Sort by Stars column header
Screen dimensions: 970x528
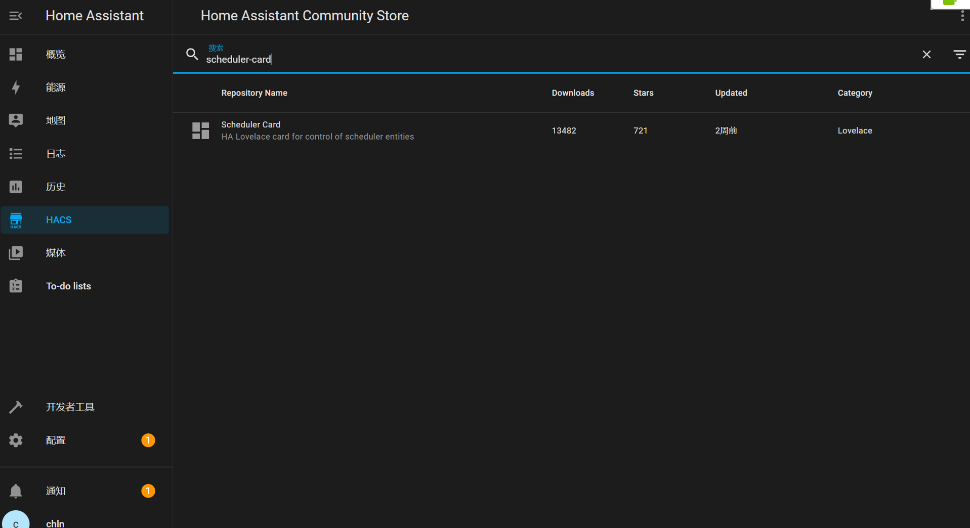[x=643, y=93]
